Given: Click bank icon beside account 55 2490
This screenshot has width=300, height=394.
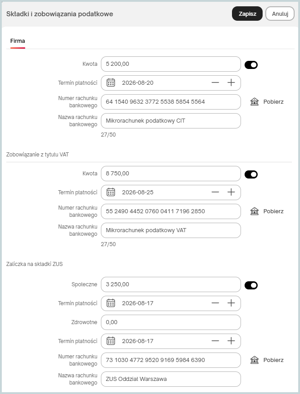Looking at the screenshot, I should pos(255,211).
